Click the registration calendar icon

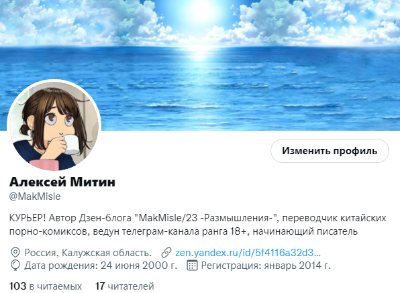[192, 266]
